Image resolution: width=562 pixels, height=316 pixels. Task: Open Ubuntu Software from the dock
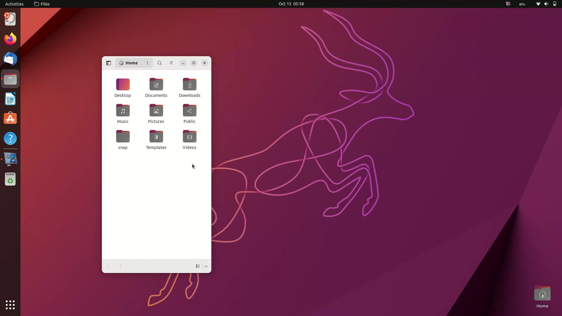coord(10,118)
